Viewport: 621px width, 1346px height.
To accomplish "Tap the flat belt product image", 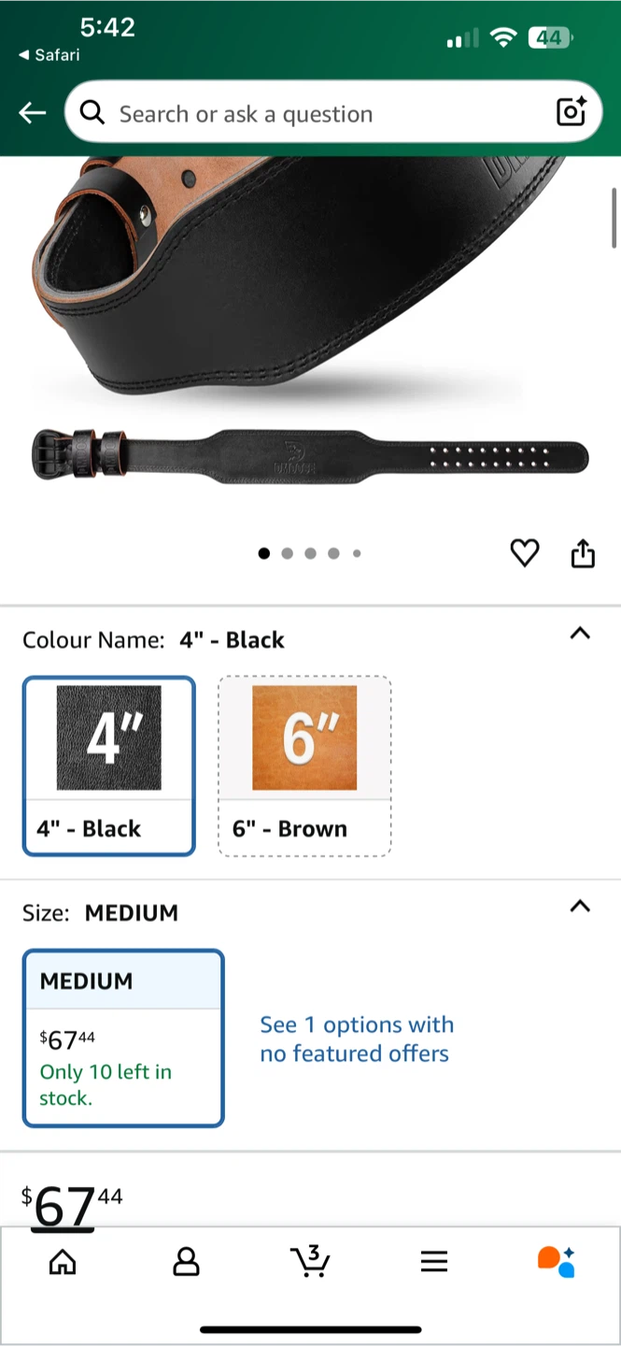I will tap(310, 456).
